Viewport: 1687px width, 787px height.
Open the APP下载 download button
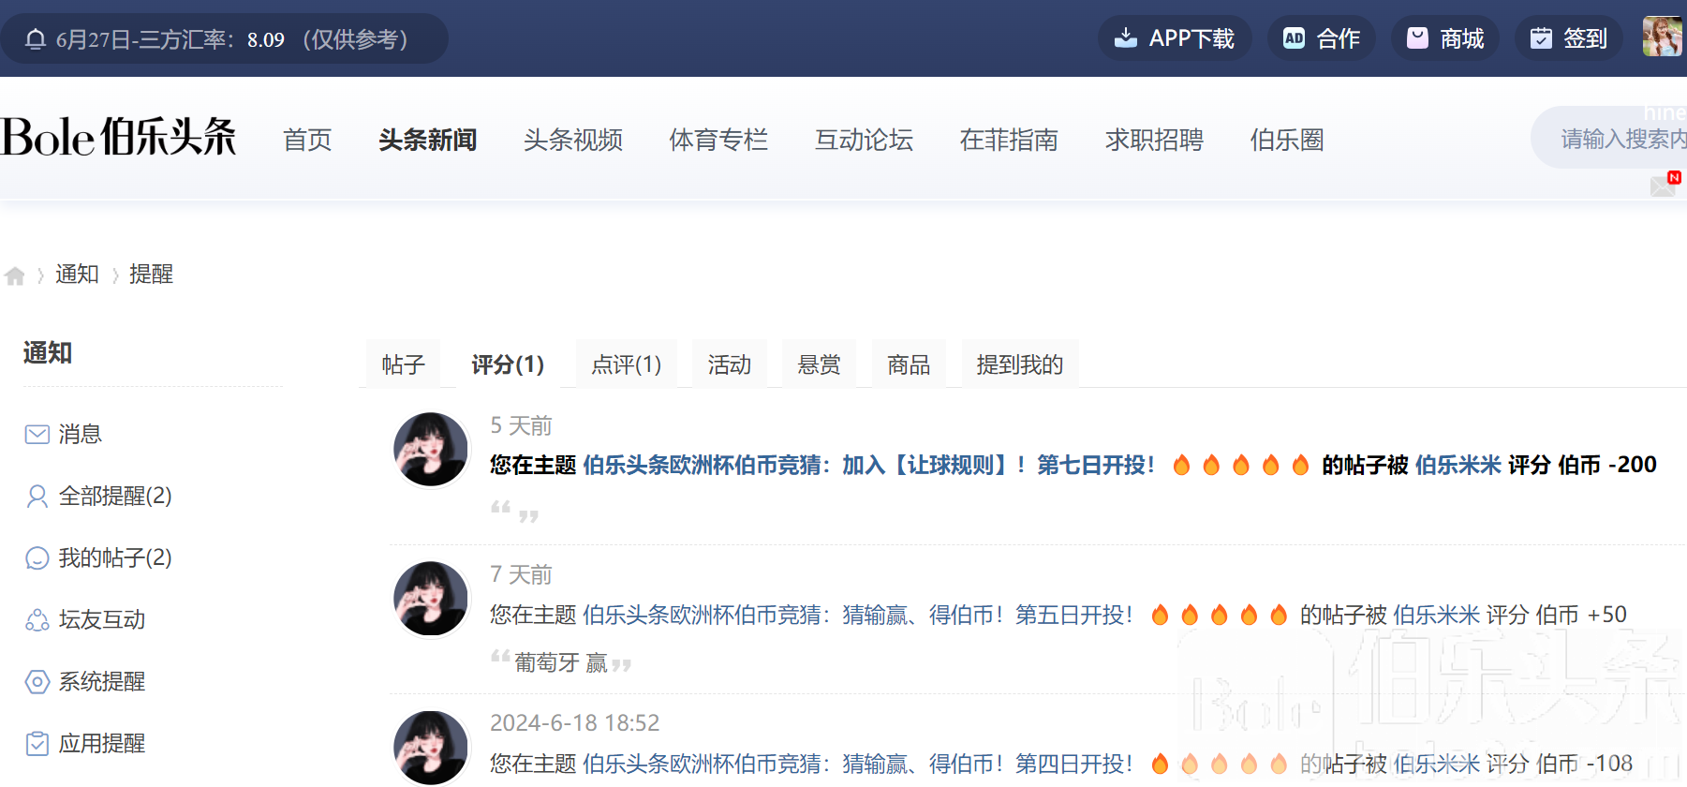pyautogui.click(x=1175, y=38)
